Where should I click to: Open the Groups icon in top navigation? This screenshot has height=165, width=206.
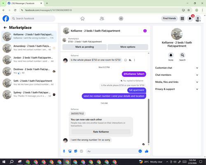click(121, 19)
